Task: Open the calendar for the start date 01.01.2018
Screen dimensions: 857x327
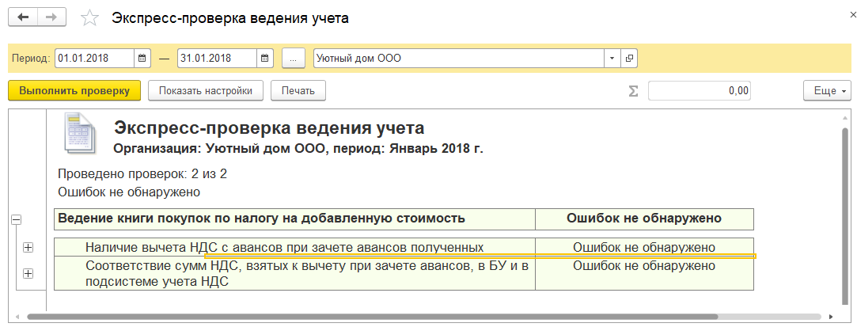Action: click(142, 58)
